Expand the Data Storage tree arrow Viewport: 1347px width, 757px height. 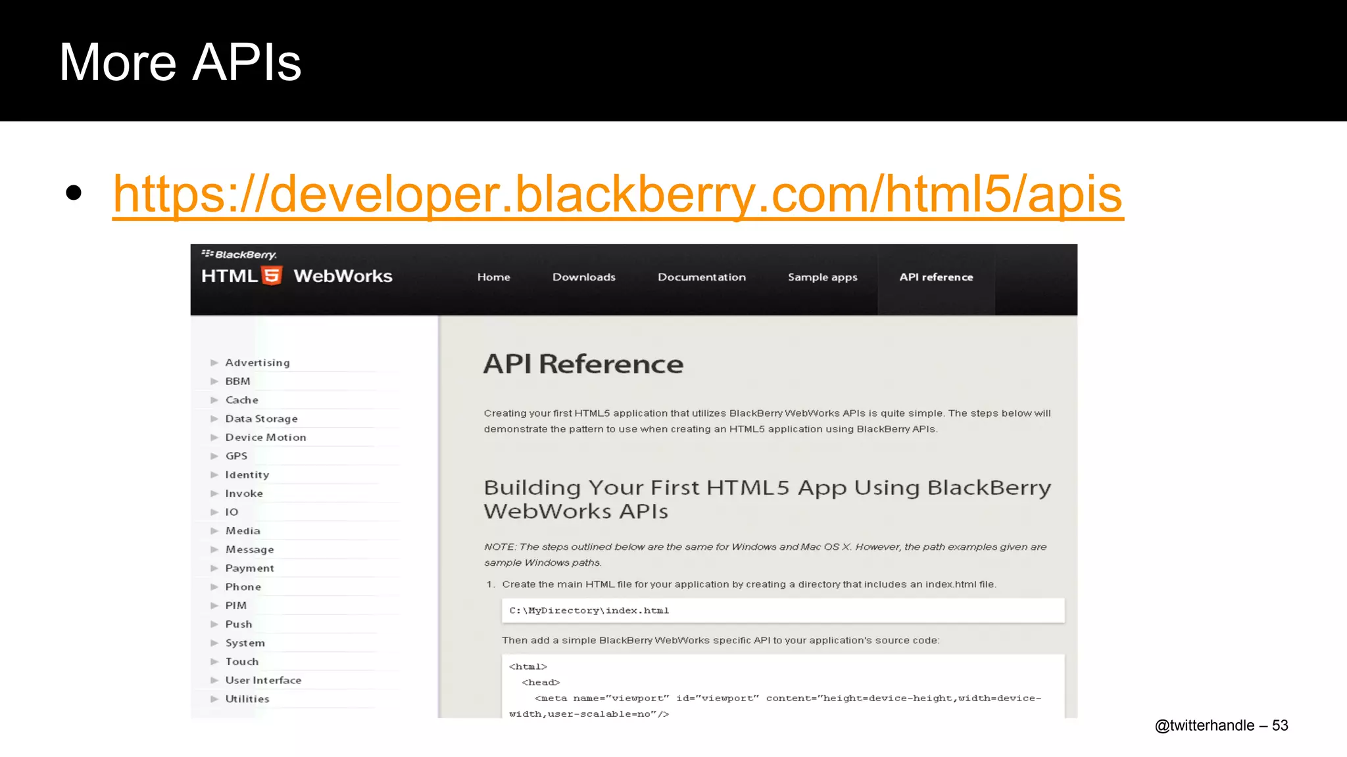click(214, 419)
